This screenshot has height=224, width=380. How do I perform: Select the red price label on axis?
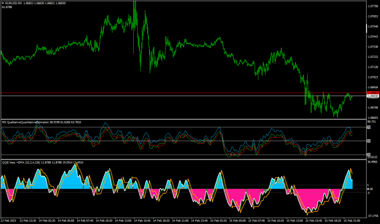coord(373,93)
